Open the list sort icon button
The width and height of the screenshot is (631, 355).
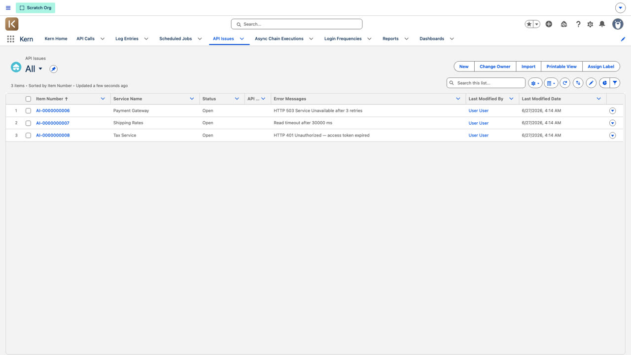578,83
